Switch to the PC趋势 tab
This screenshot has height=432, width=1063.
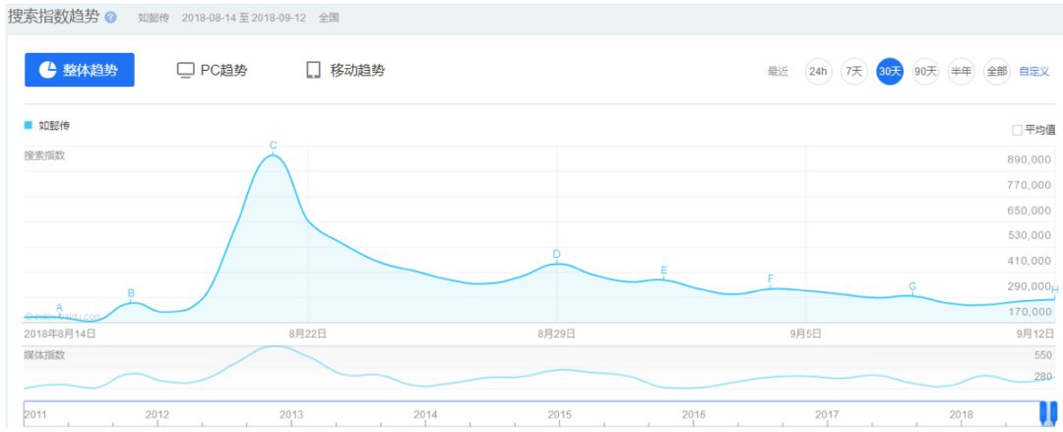(212, 70)
